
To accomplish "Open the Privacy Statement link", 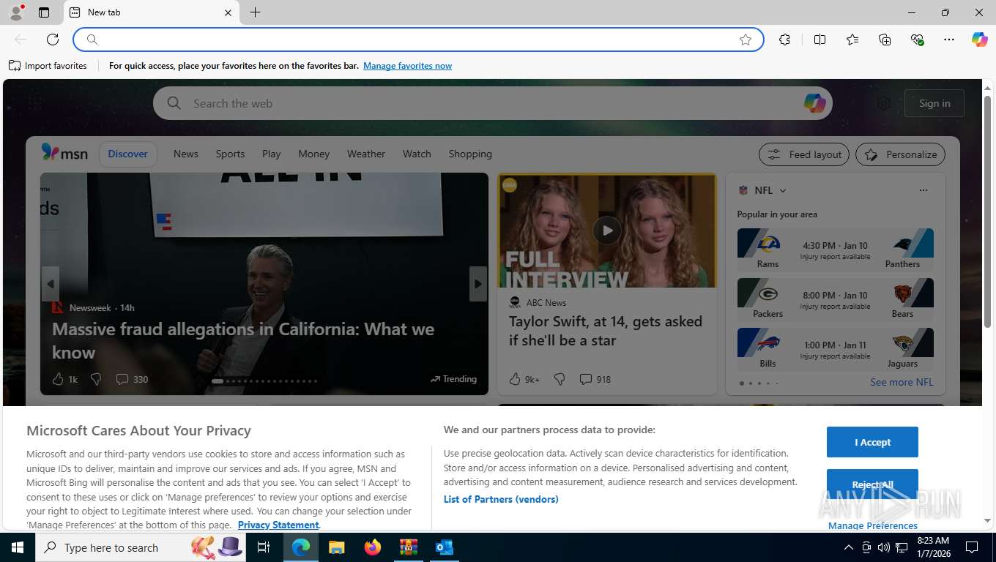I will 278,525.
